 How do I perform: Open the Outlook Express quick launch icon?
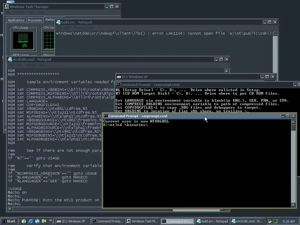point(37,221)
